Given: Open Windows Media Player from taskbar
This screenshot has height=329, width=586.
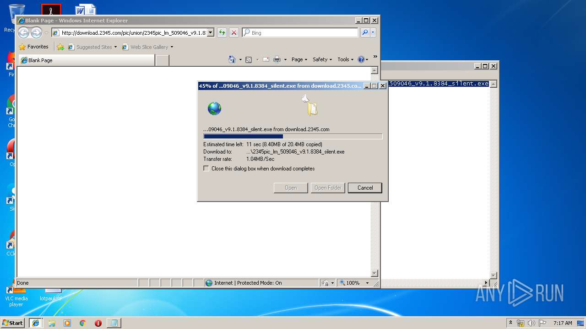Looking at the screenshot, I should click(x=67, y=323).
